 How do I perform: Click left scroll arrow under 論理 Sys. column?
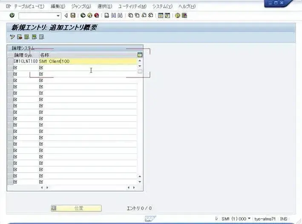pos(42,187)
